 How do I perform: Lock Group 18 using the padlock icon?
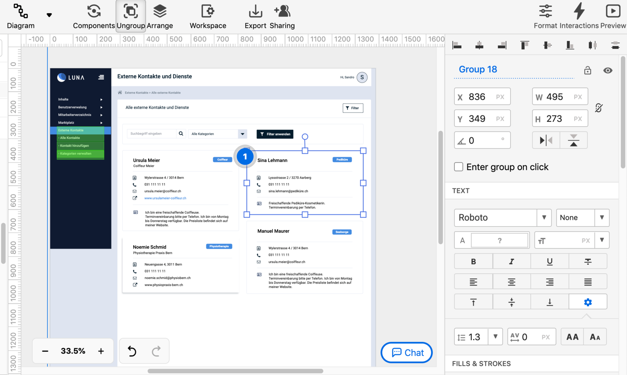click(x=588, y=71)
